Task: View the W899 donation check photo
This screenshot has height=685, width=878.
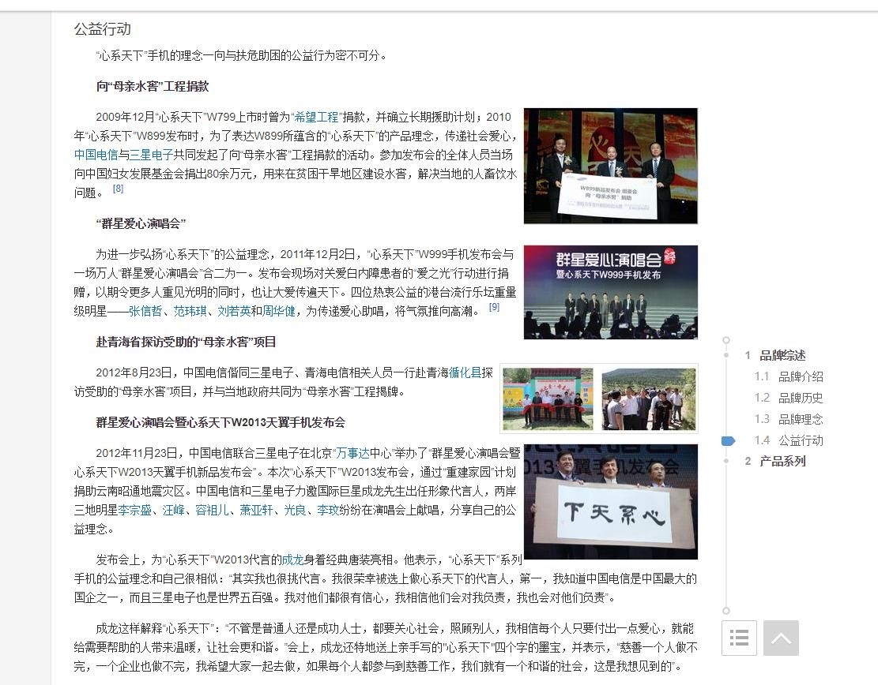Action: [x=611, y=166]
